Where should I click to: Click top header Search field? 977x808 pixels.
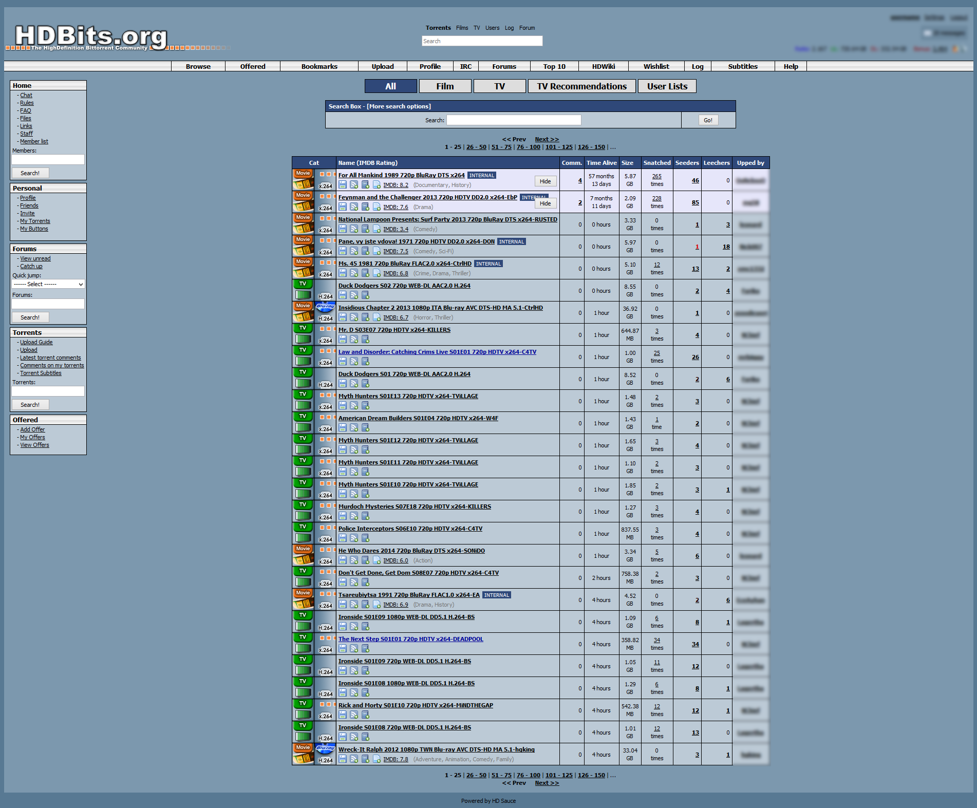click(482, 41)
